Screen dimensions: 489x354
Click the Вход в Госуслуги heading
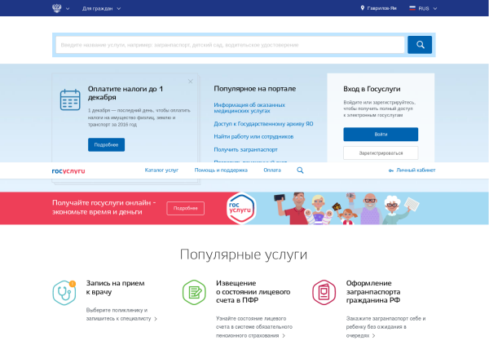point(372,89)
